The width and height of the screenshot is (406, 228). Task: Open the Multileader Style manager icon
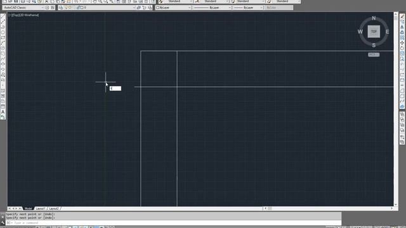click(269, 1)
